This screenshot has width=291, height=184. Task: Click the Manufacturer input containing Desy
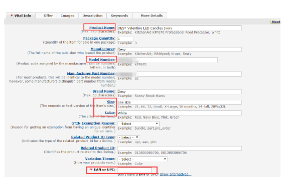(x=180, y=49)
